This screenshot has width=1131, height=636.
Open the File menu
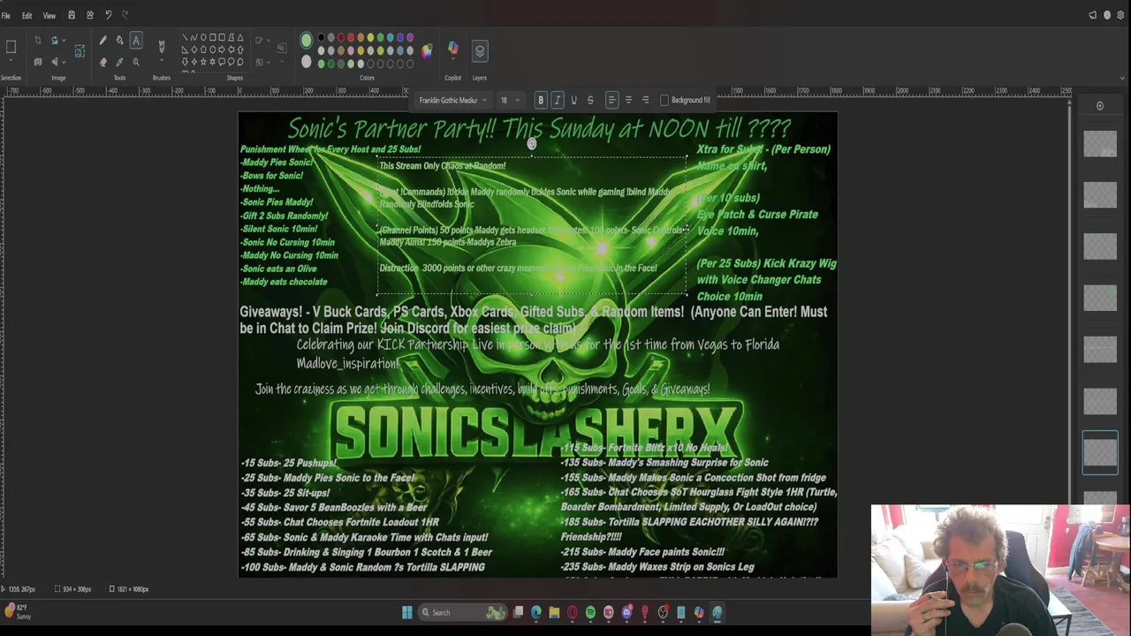click(6, 16)
